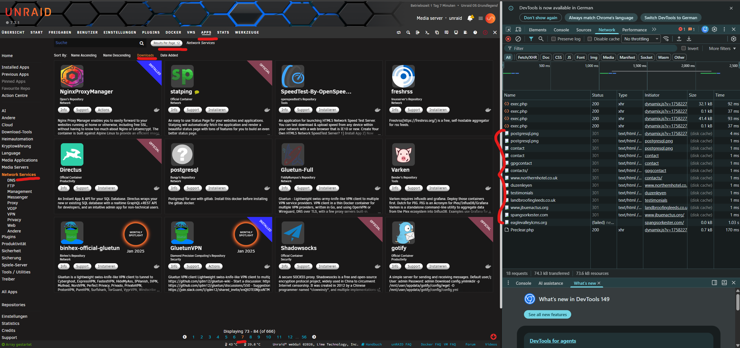
Task: Click the magnifier search icon in Unraid toolbar
Action: coord(408,32)
